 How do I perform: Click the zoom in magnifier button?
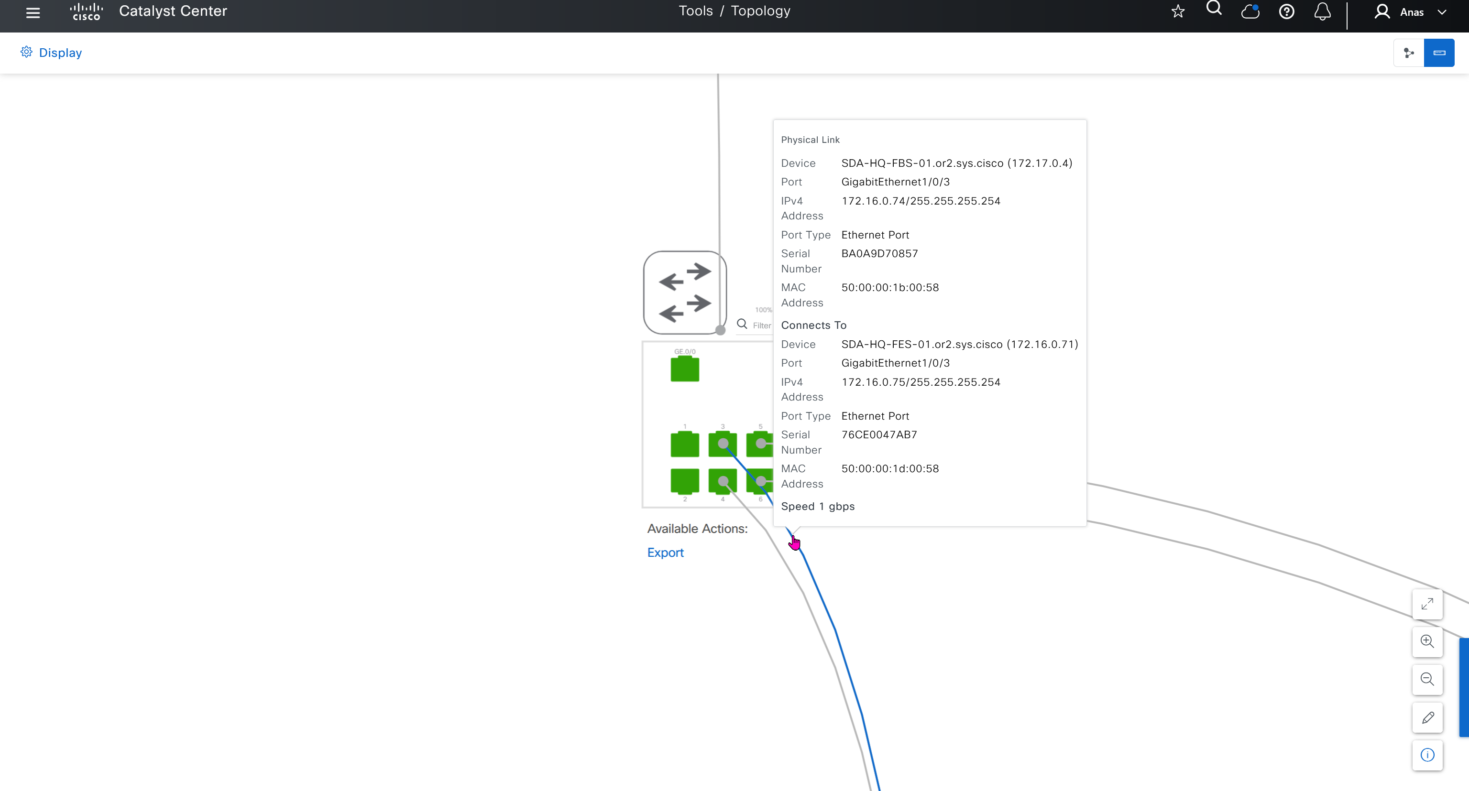(x=1427, y=642)
